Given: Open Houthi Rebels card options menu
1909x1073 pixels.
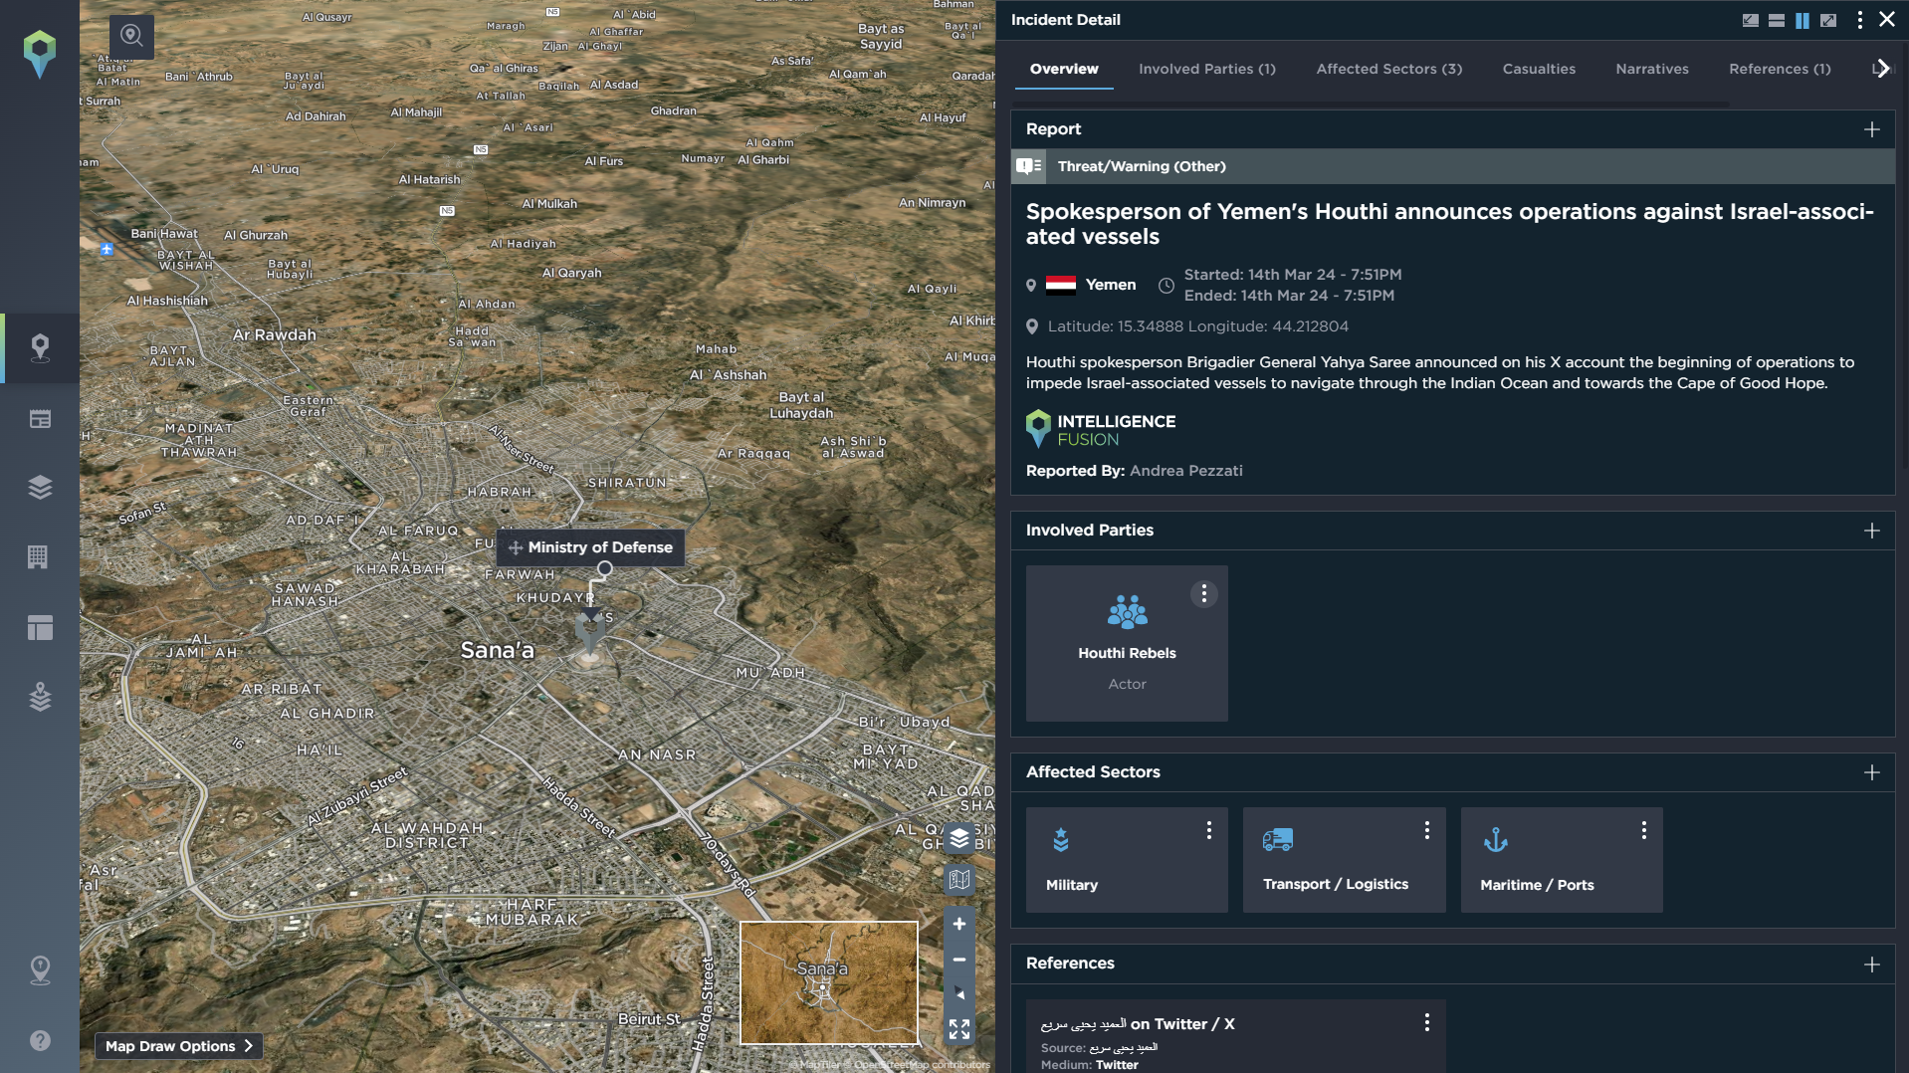Looking at the screenshot, I should 1204,594.
